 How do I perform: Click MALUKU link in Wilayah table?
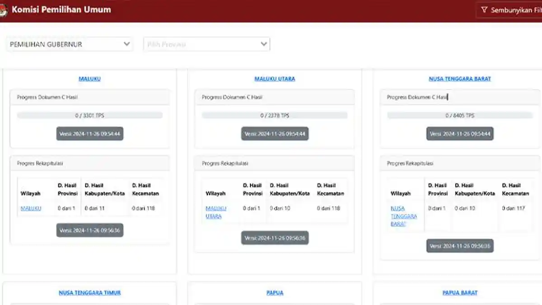31,208
